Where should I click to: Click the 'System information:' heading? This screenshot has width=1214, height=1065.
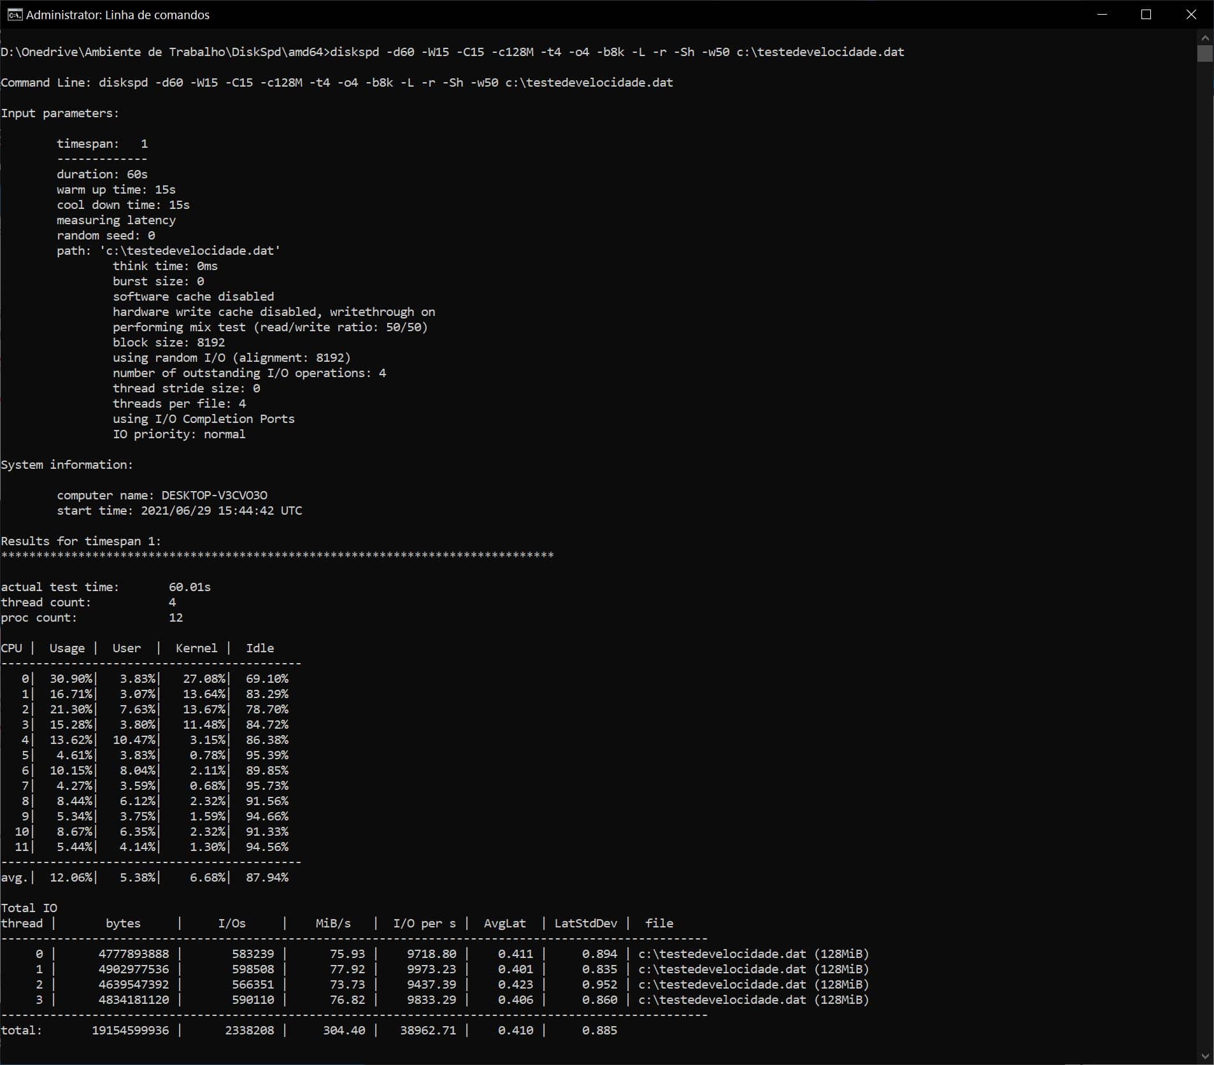click(67, 465)
